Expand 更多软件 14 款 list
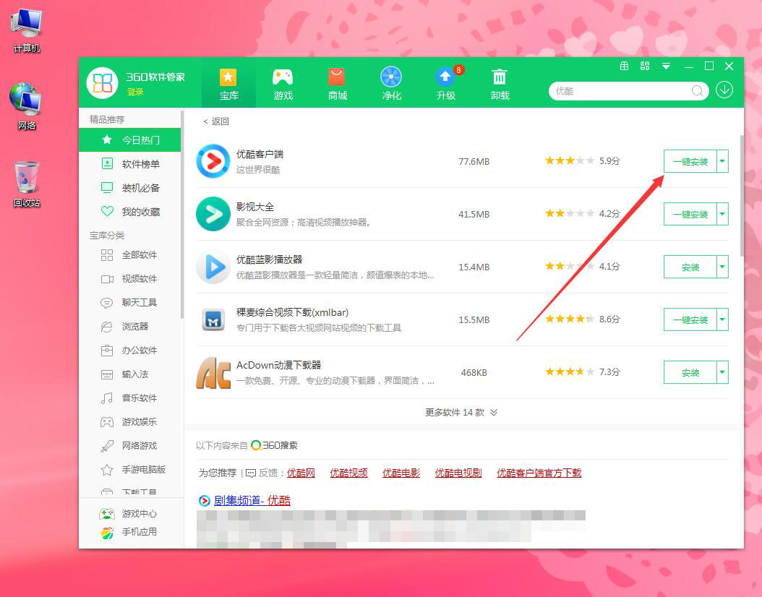This screenshot has height=597, width=762. click(x=461, y=413)
